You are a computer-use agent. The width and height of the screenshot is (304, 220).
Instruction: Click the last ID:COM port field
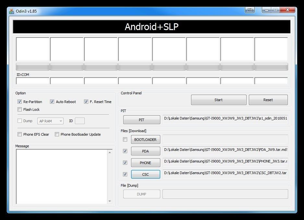(x=271, y=81)
